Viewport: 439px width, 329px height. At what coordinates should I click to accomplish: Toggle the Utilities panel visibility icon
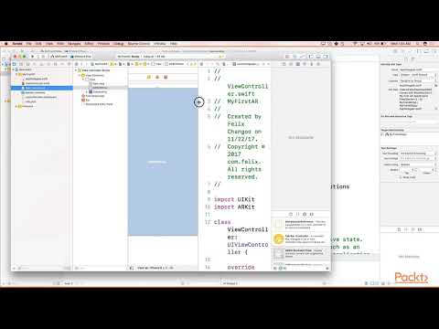pyautogui.click(x=326, y=57)
